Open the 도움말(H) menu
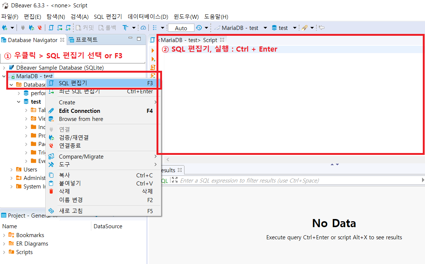Image resolution: width=425 pixels, height=264 pixels. tap(216, 17)
